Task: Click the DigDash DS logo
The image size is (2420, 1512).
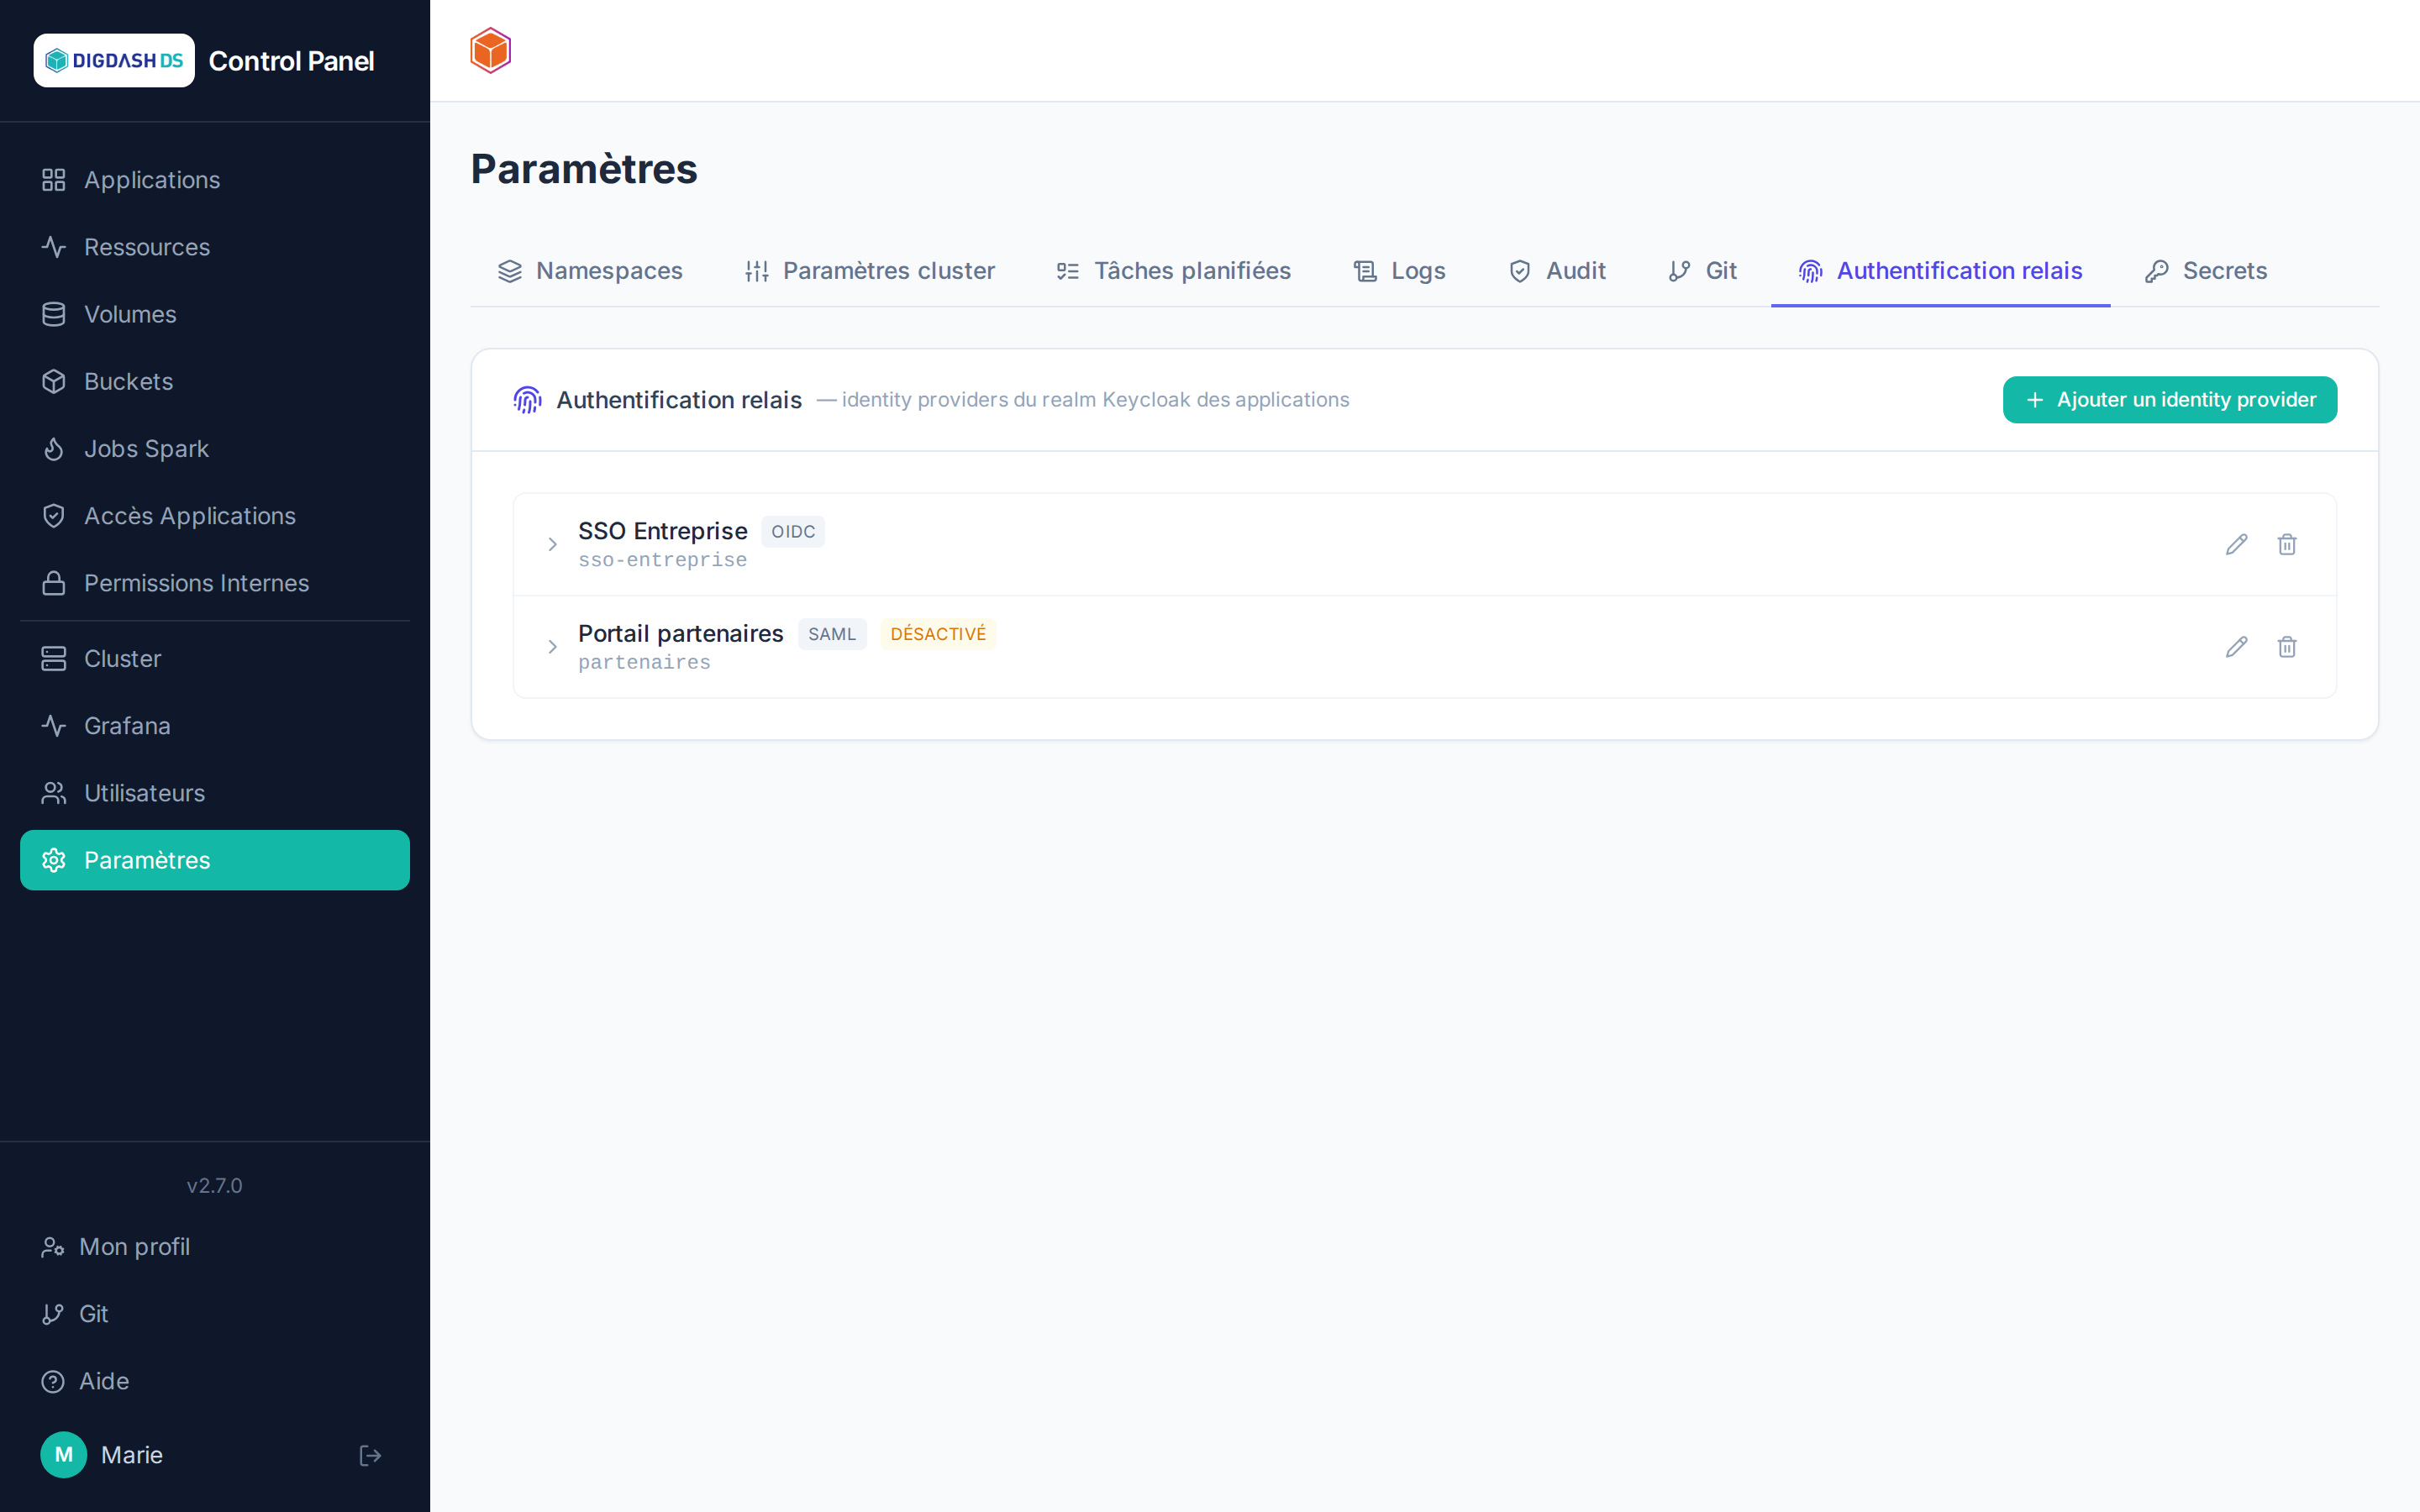Action: tap(114, 60)
